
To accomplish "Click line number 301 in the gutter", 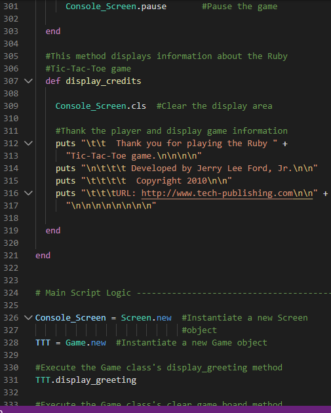I will pyautogui.click(x=10, y=7).
